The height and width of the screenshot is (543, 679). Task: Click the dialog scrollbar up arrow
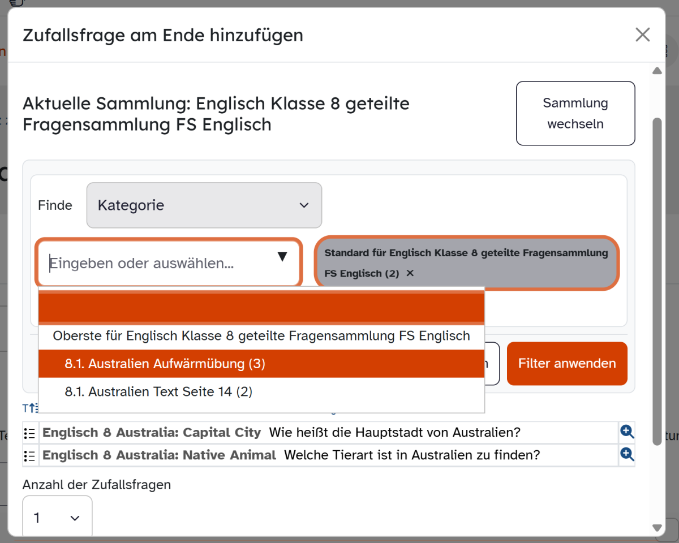click(657, 71)
